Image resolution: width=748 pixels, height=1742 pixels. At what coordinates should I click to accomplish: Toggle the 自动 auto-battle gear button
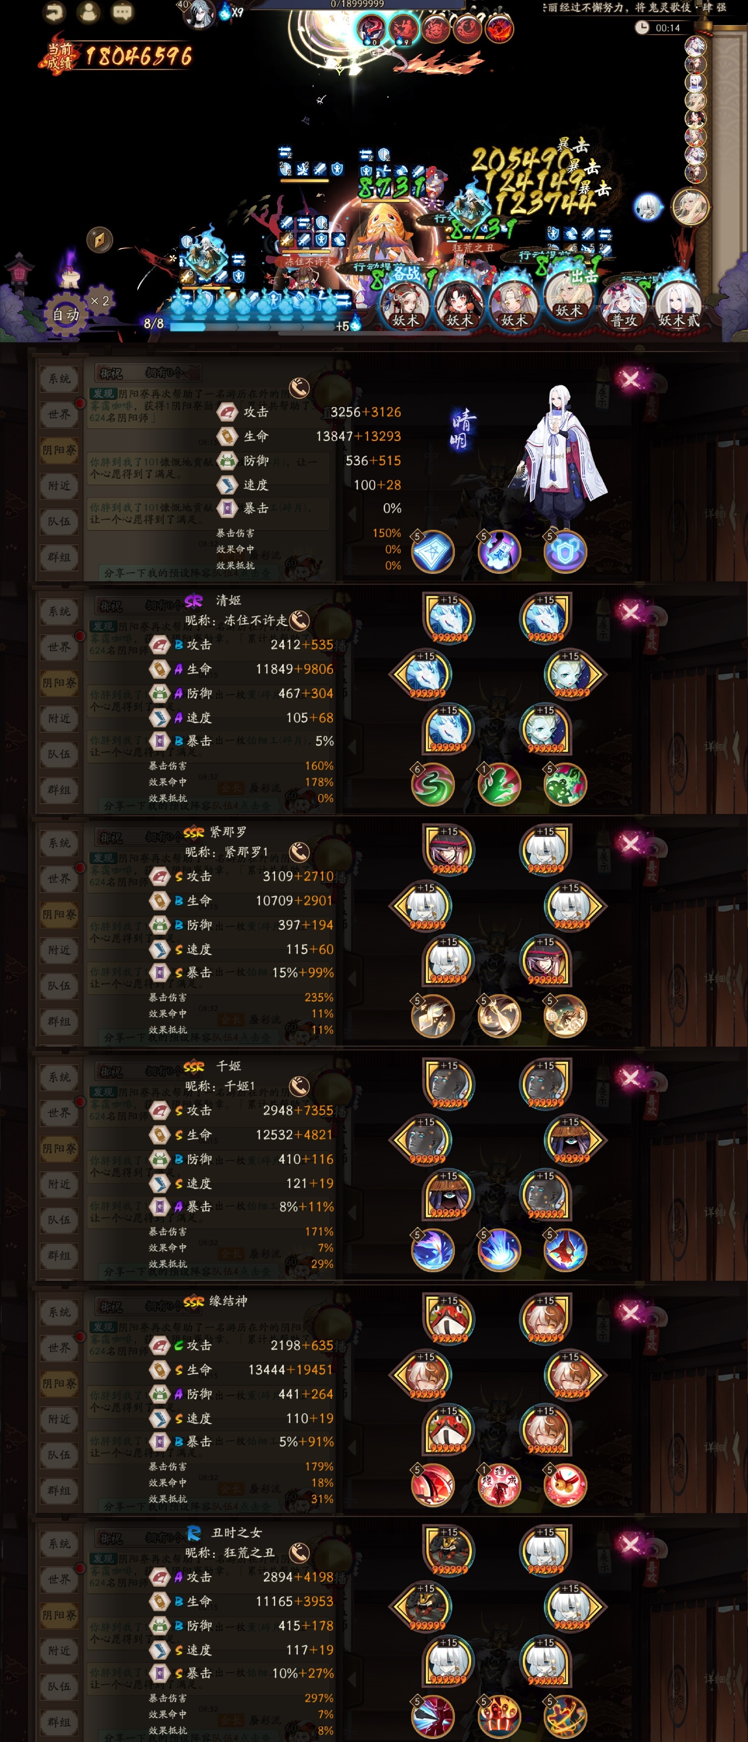click(x=66, y=314)
